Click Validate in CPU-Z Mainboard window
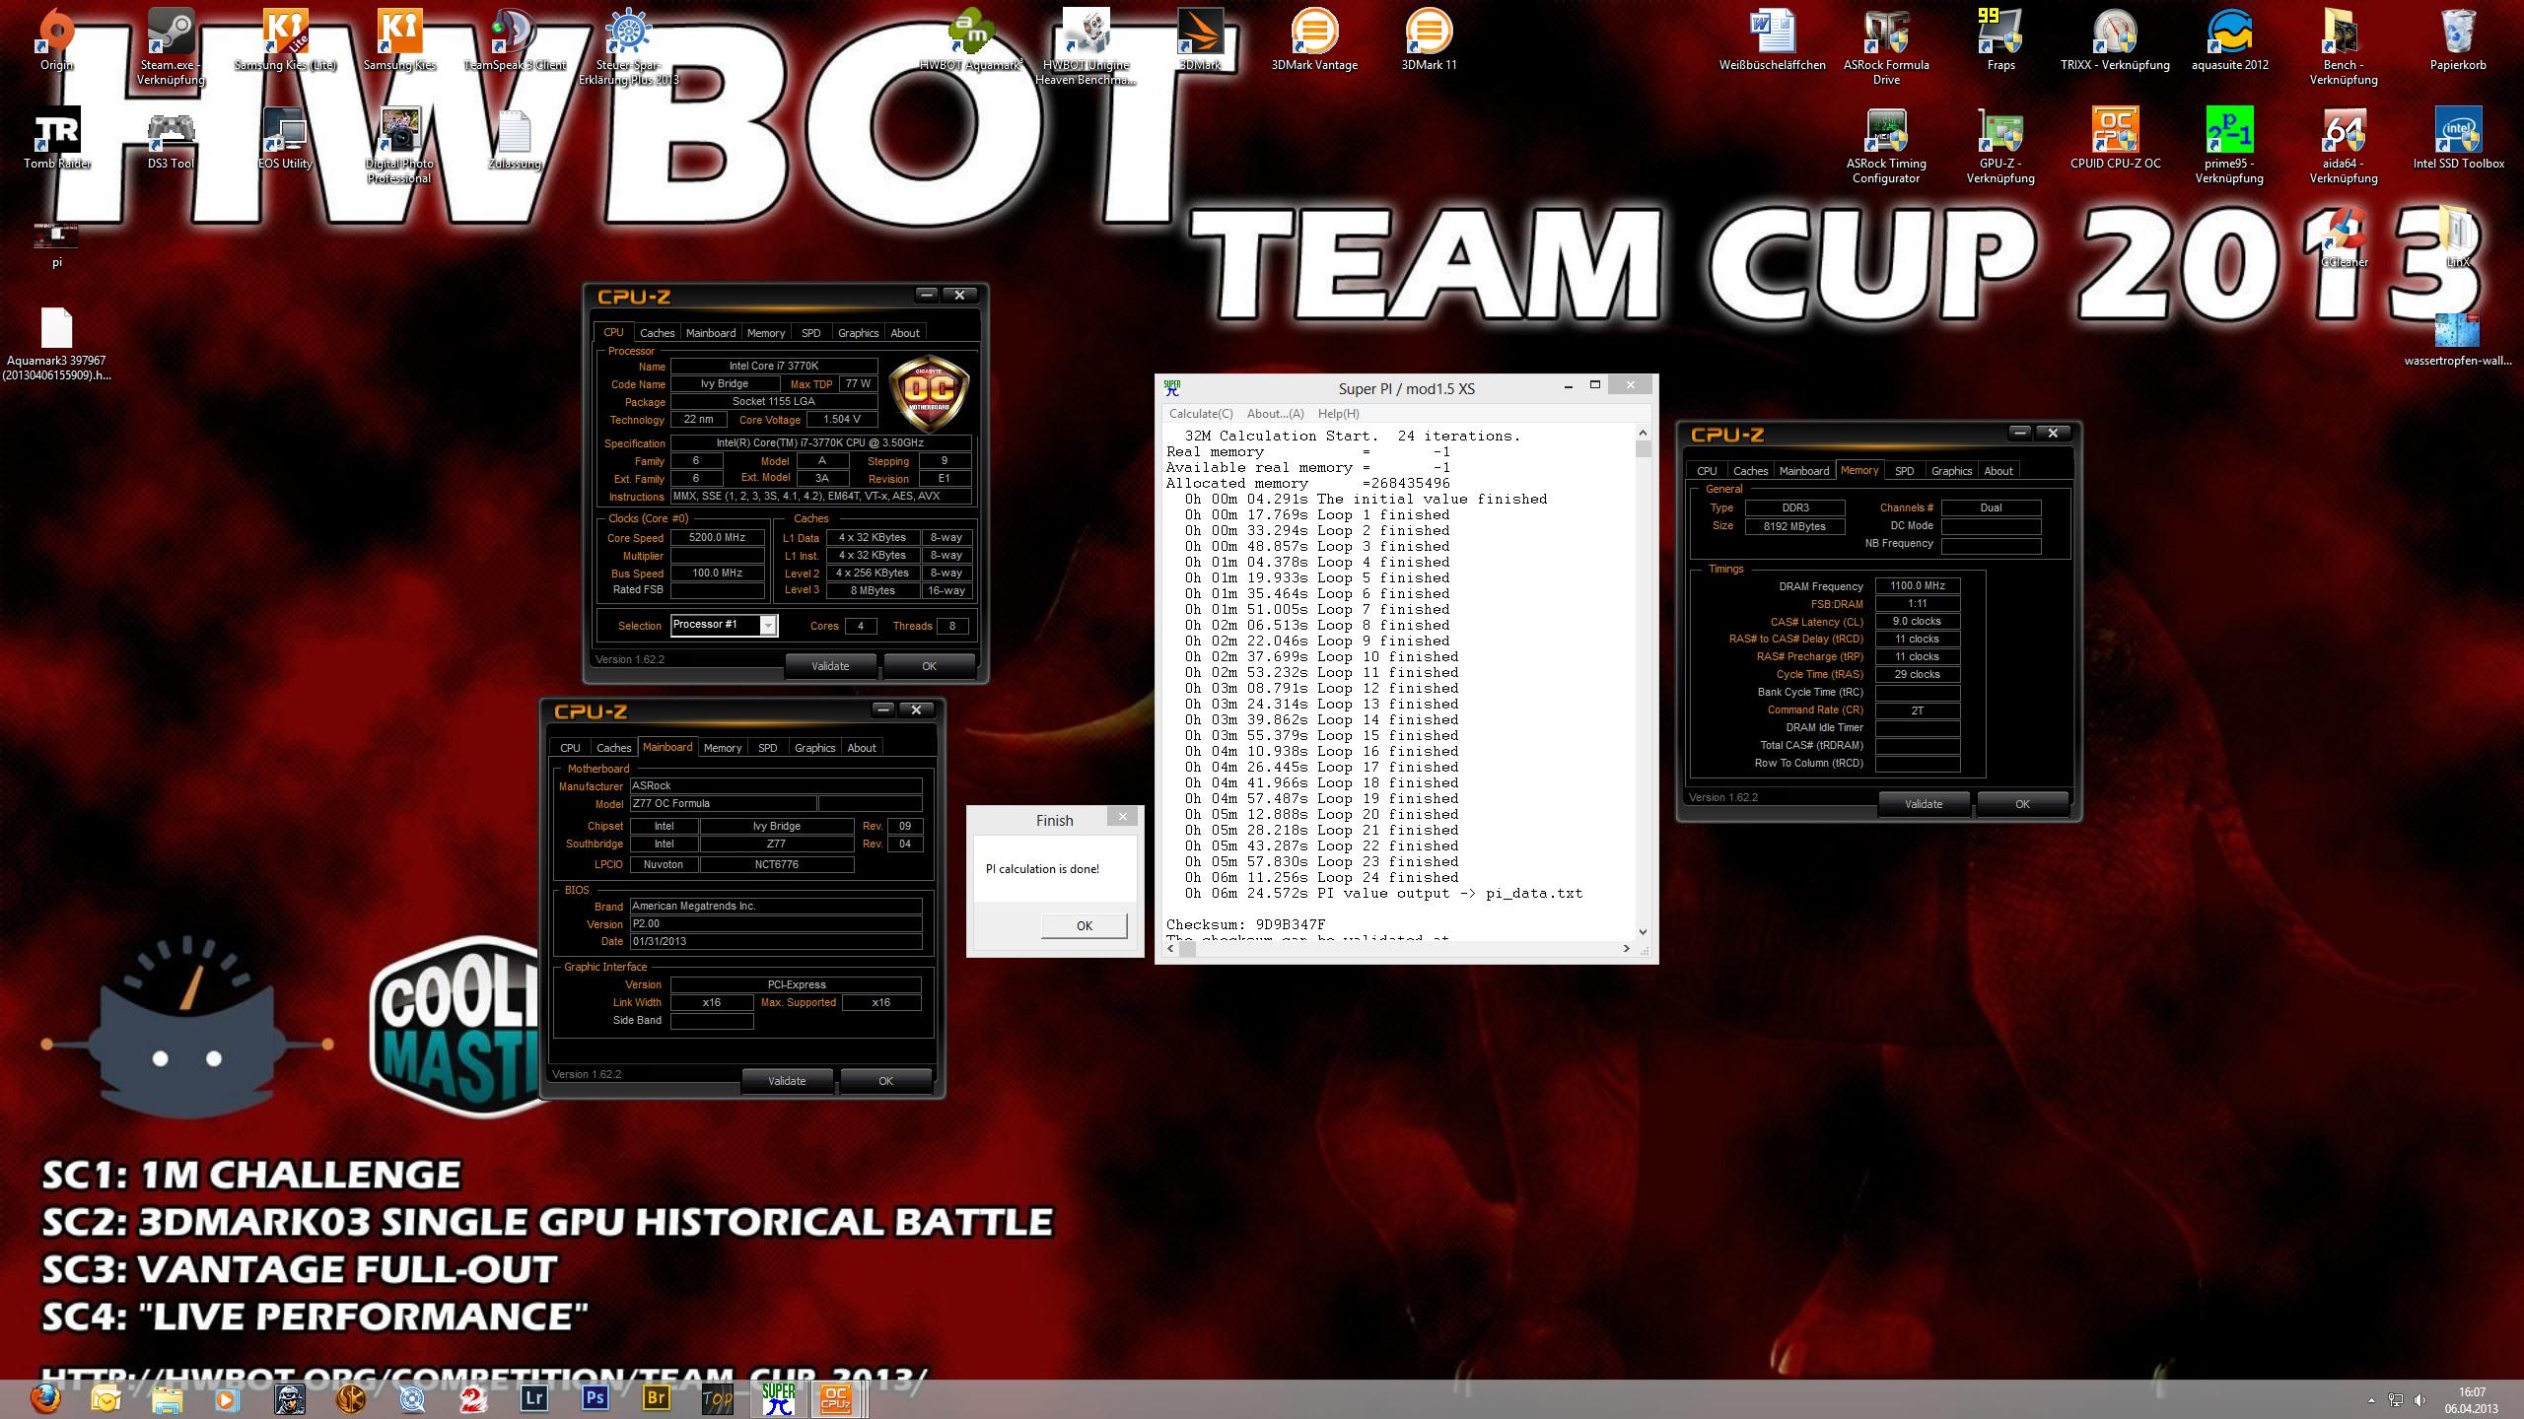The image size is (2524, 1419). pos(787,1081)
